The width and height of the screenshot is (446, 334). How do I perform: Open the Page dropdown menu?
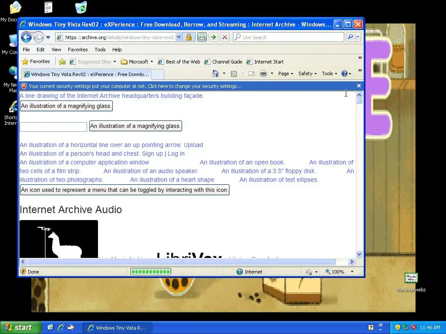286,73
